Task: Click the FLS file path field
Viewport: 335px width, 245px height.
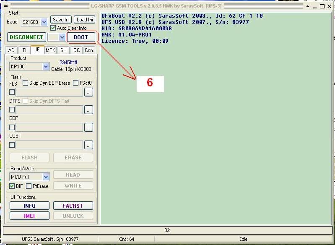Action: (49, 92)
